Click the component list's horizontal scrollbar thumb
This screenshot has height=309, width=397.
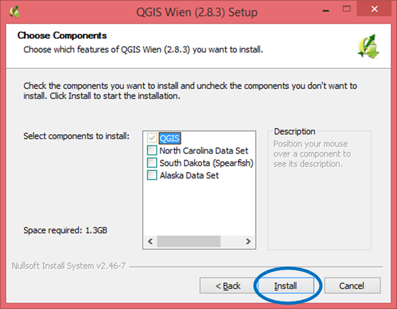point(189,241)
